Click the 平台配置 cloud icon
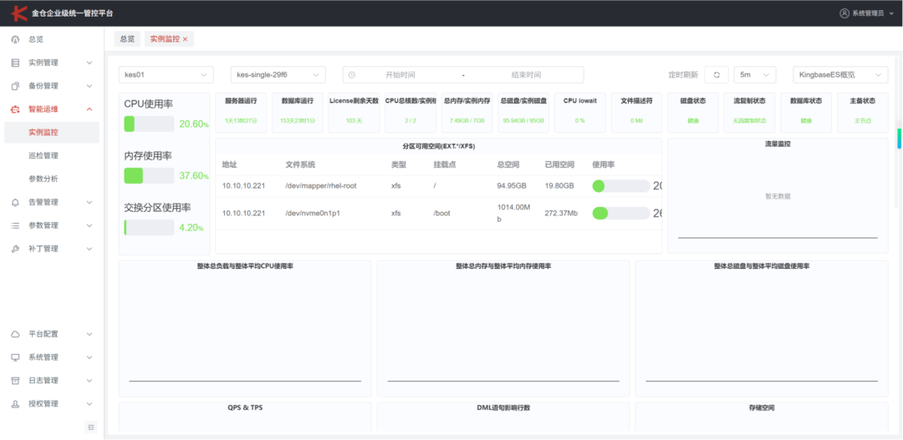 point(16,334)
